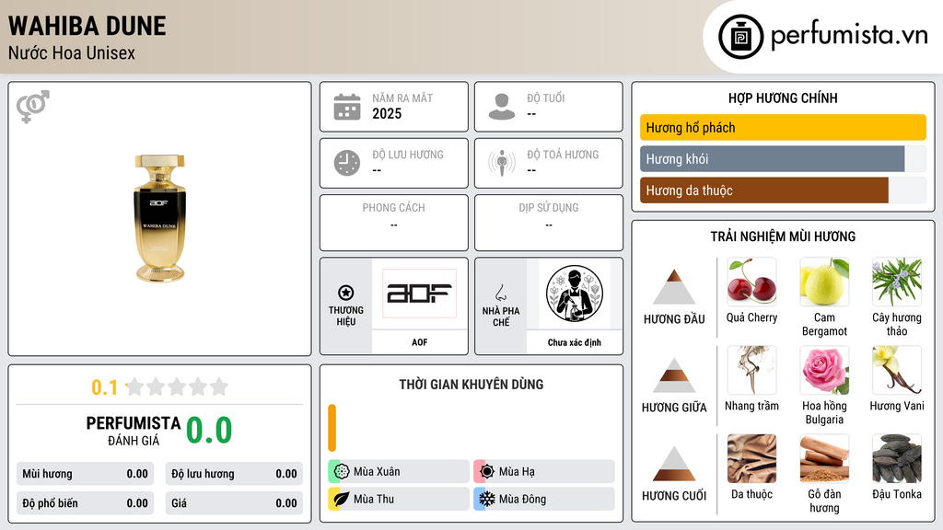Open the Cây hương thảo note image
Image resolution: width=943 pixels, height=530 pixels.
[897, 282]
